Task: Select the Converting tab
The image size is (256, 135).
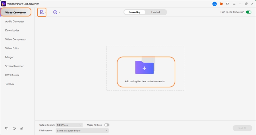Action: (134, 12)
